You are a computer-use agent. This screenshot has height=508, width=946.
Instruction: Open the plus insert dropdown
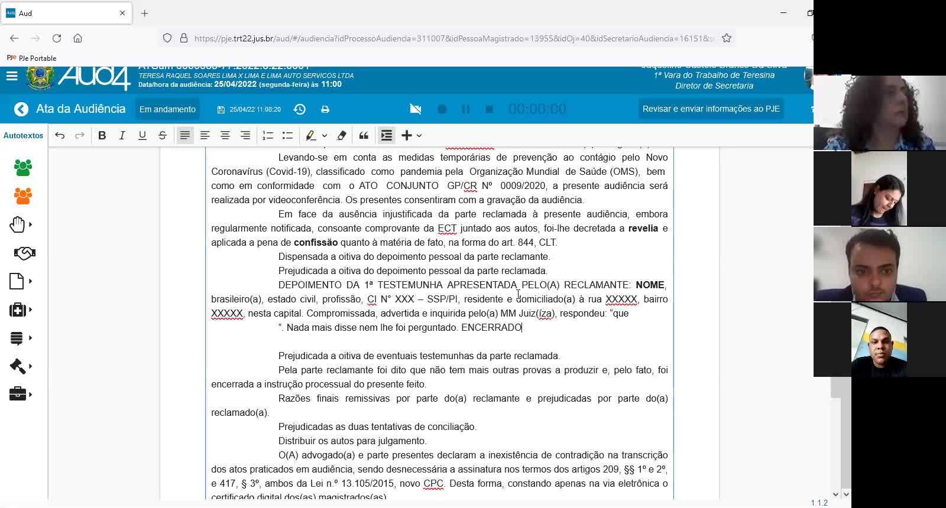coord(412,135)
